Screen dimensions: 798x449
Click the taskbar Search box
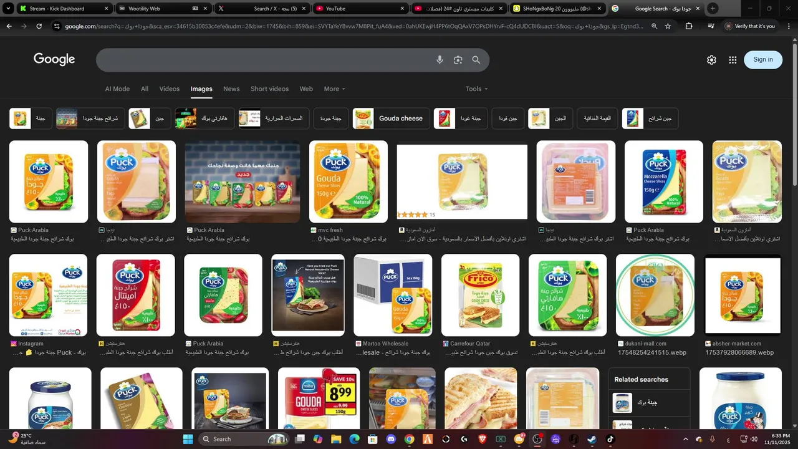tap(245, 439)
